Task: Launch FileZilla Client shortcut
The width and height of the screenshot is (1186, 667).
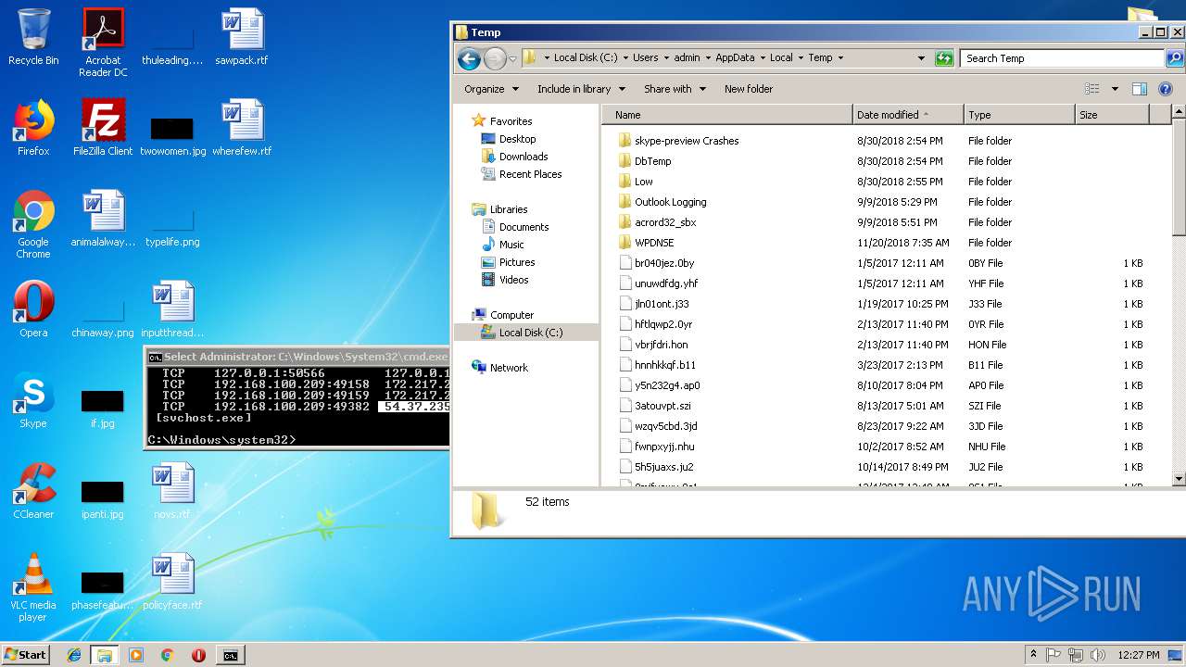Action: point(103,128)
